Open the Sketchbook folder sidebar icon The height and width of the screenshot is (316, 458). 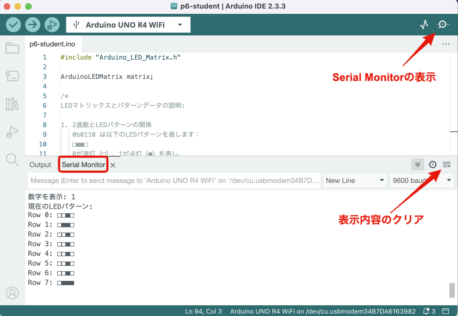coord(12,48)
